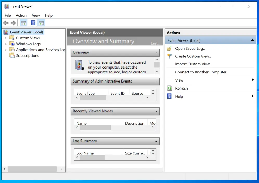259x183 pixels.
Task: Click the Help toolbar icon
Action: click(x=33, y=23)
